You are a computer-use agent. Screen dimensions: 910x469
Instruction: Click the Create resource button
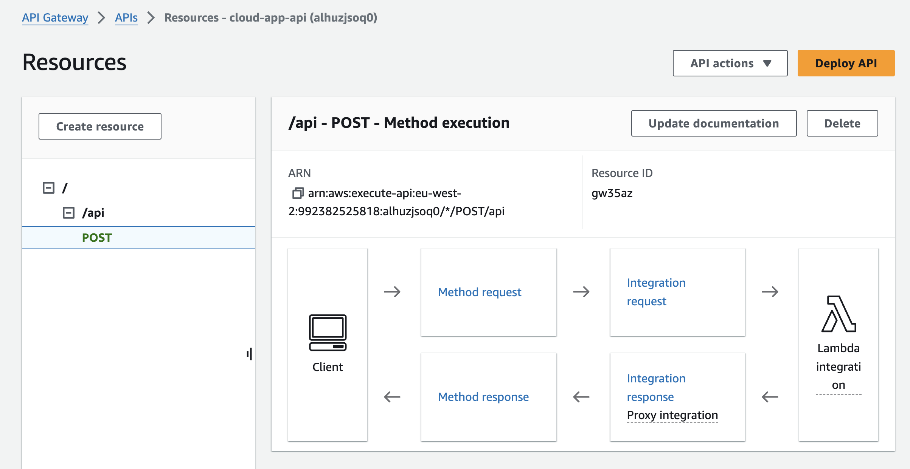(100, 126)
